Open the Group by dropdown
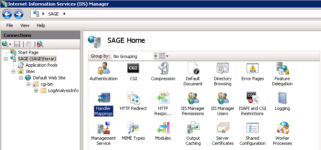 pos(135,56)
